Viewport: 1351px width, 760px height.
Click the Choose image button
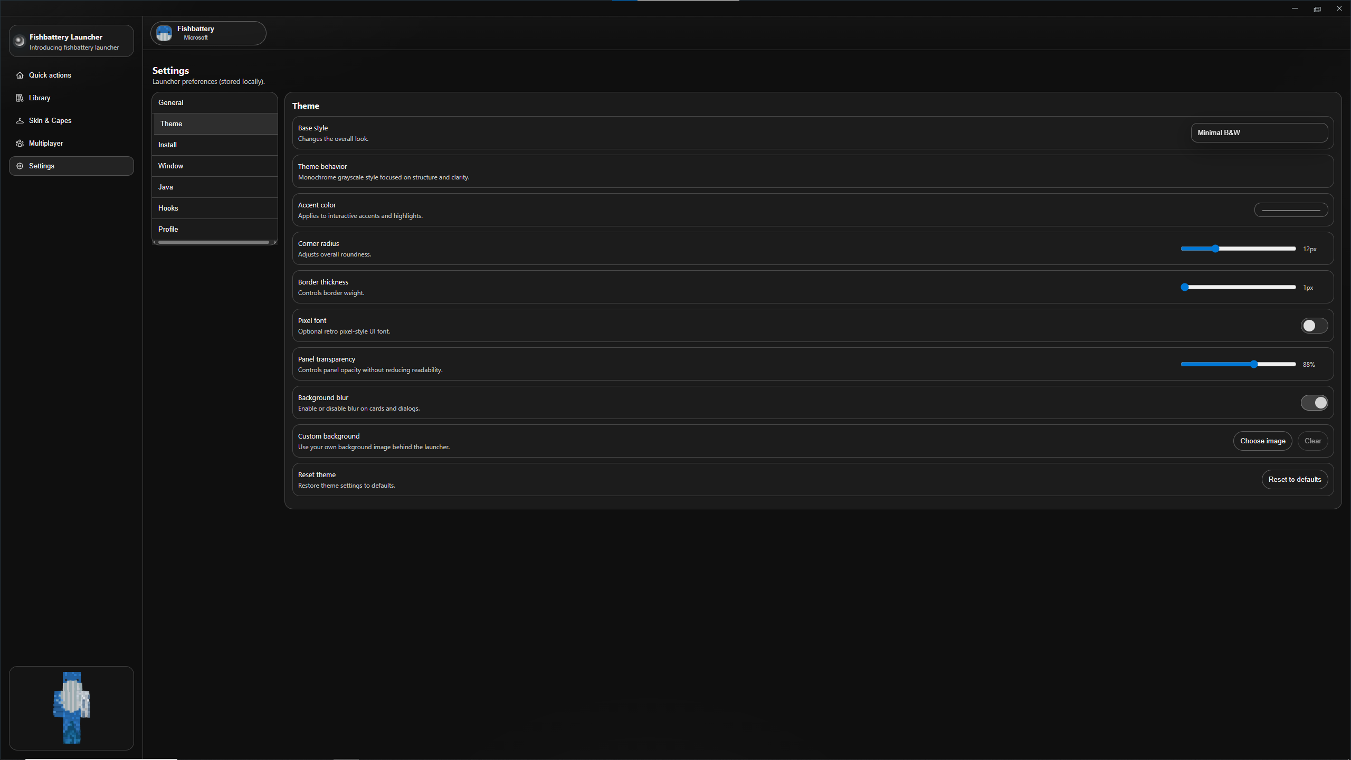coord(1262,441)
